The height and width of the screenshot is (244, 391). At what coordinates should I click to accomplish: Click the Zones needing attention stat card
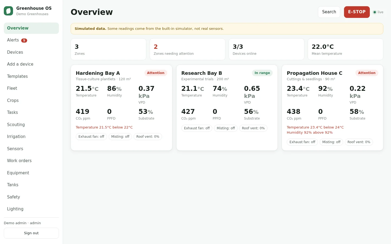coord(187,49)
